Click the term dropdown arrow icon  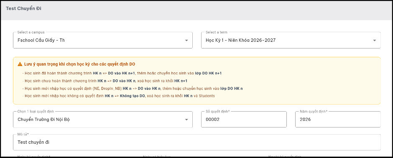375,40
